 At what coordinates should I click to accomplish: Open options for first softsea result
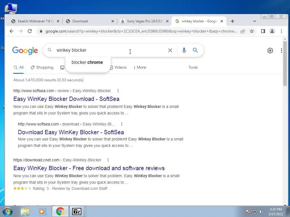click(118, 91)
